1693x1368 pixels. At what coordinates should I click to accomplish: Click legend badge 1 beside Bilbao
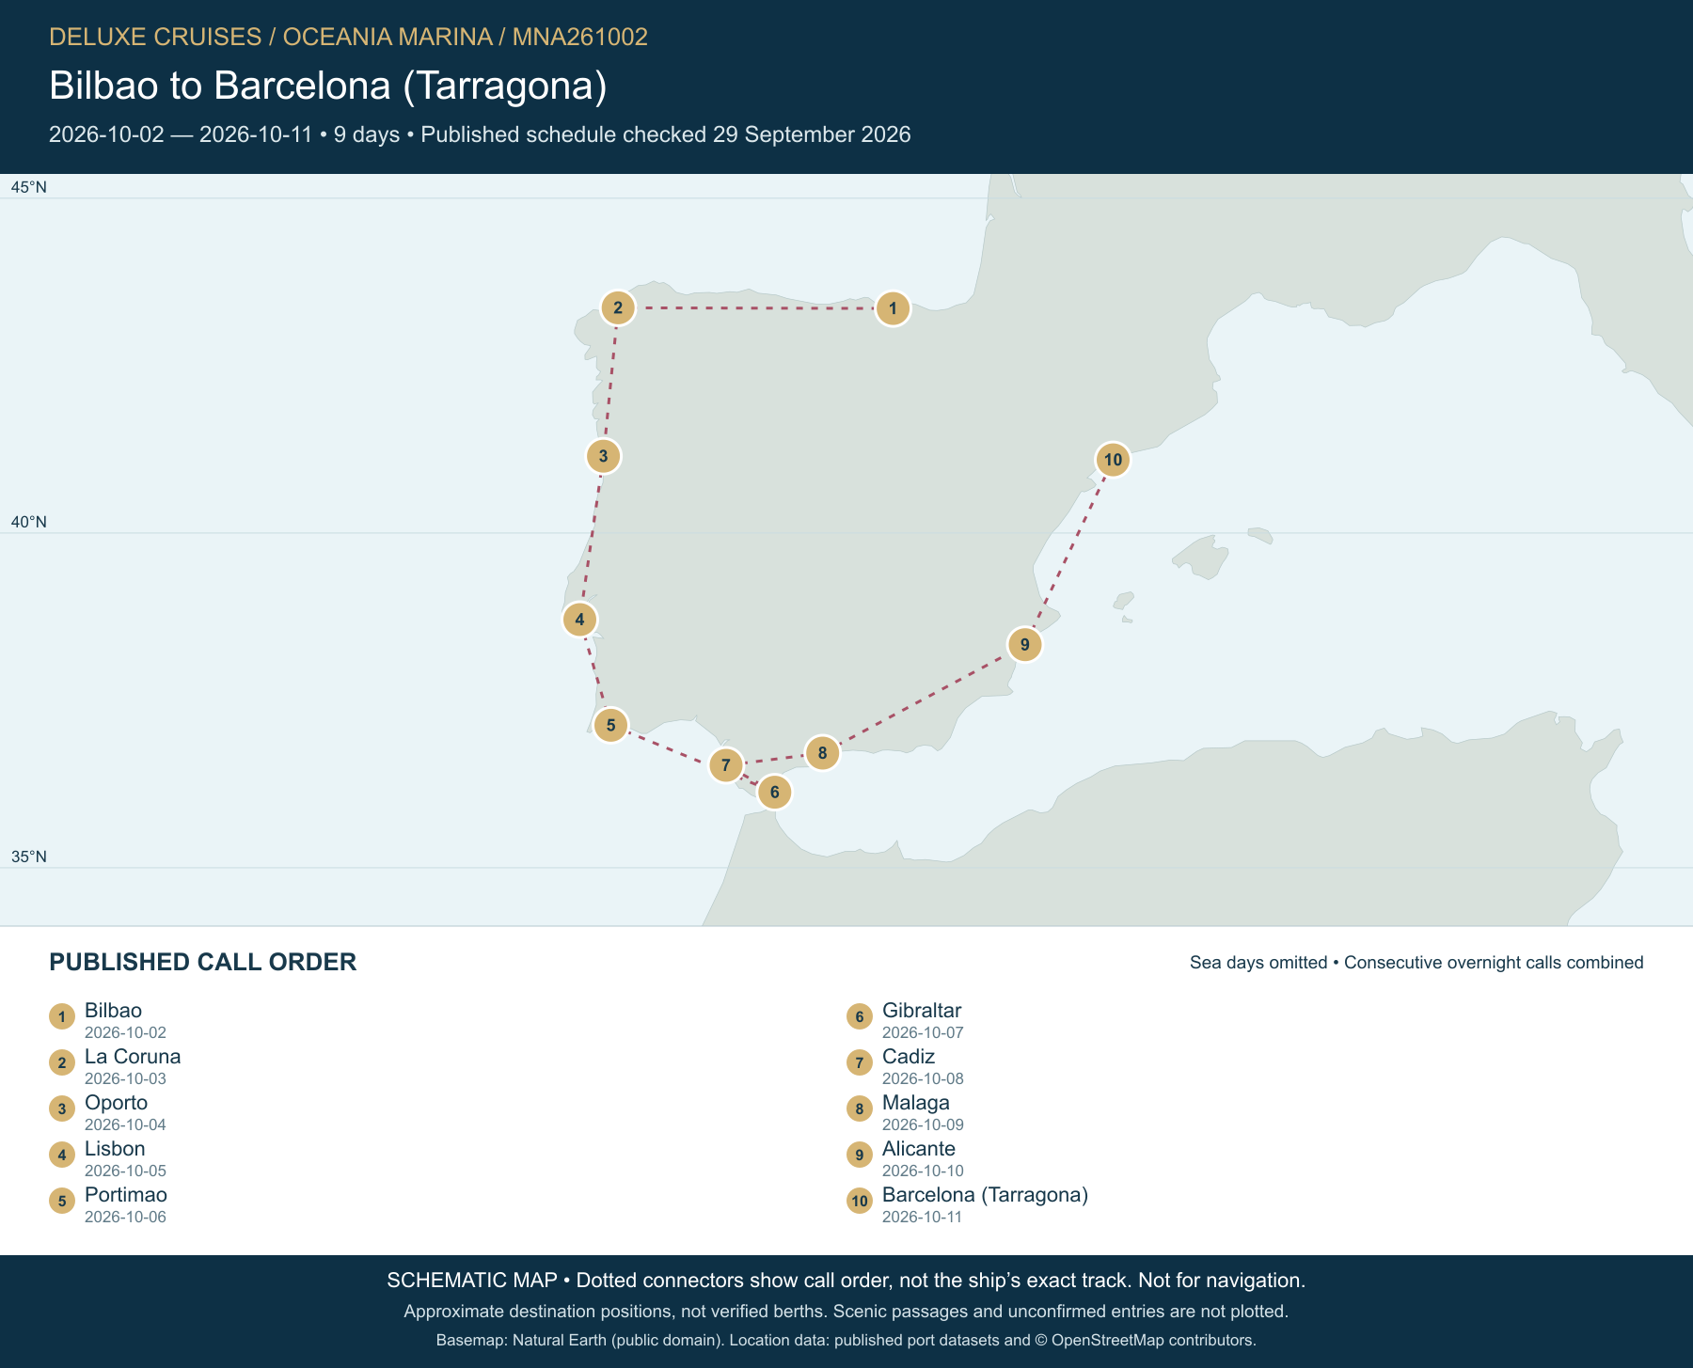pos(62,1016)
